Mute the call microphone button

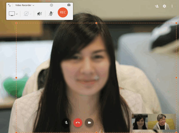point(66,122)
